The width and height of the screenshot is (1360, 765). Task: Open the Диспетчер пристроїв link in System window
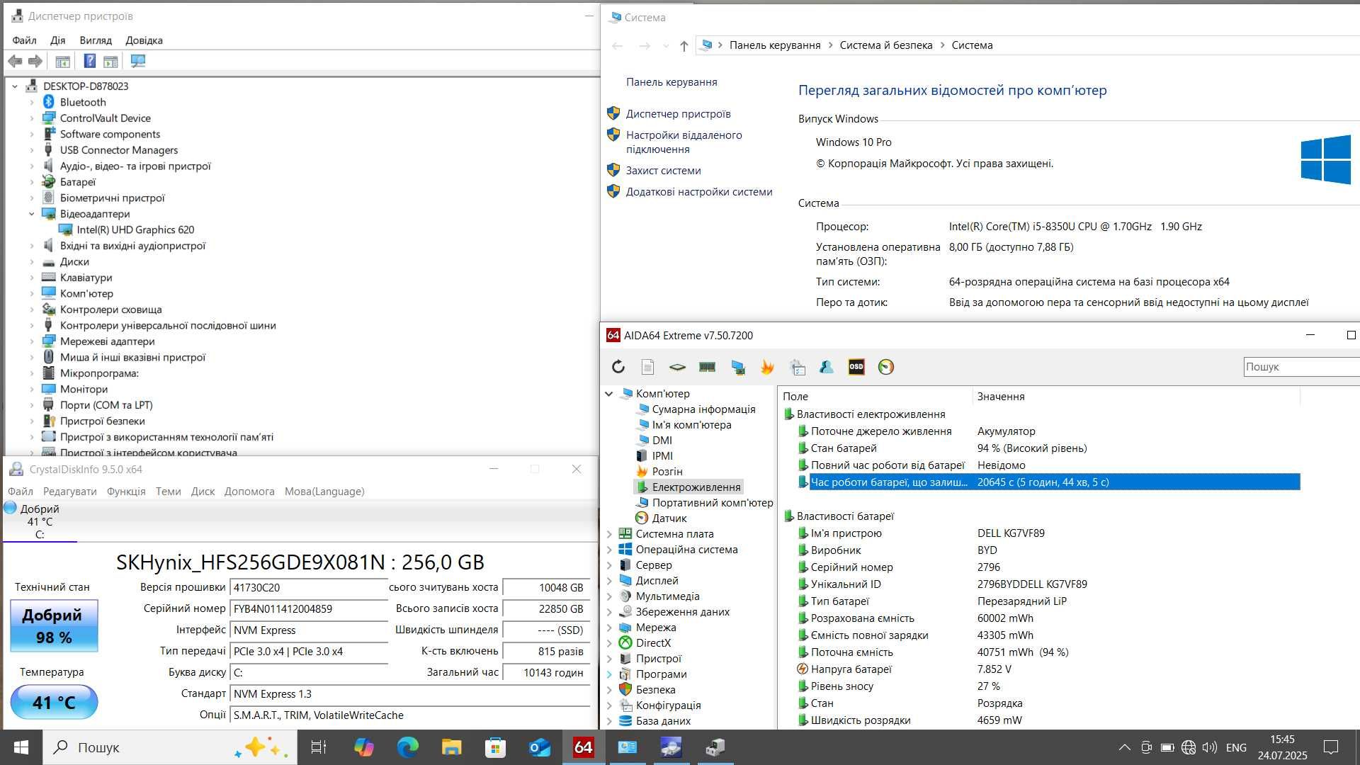point(678,114)
